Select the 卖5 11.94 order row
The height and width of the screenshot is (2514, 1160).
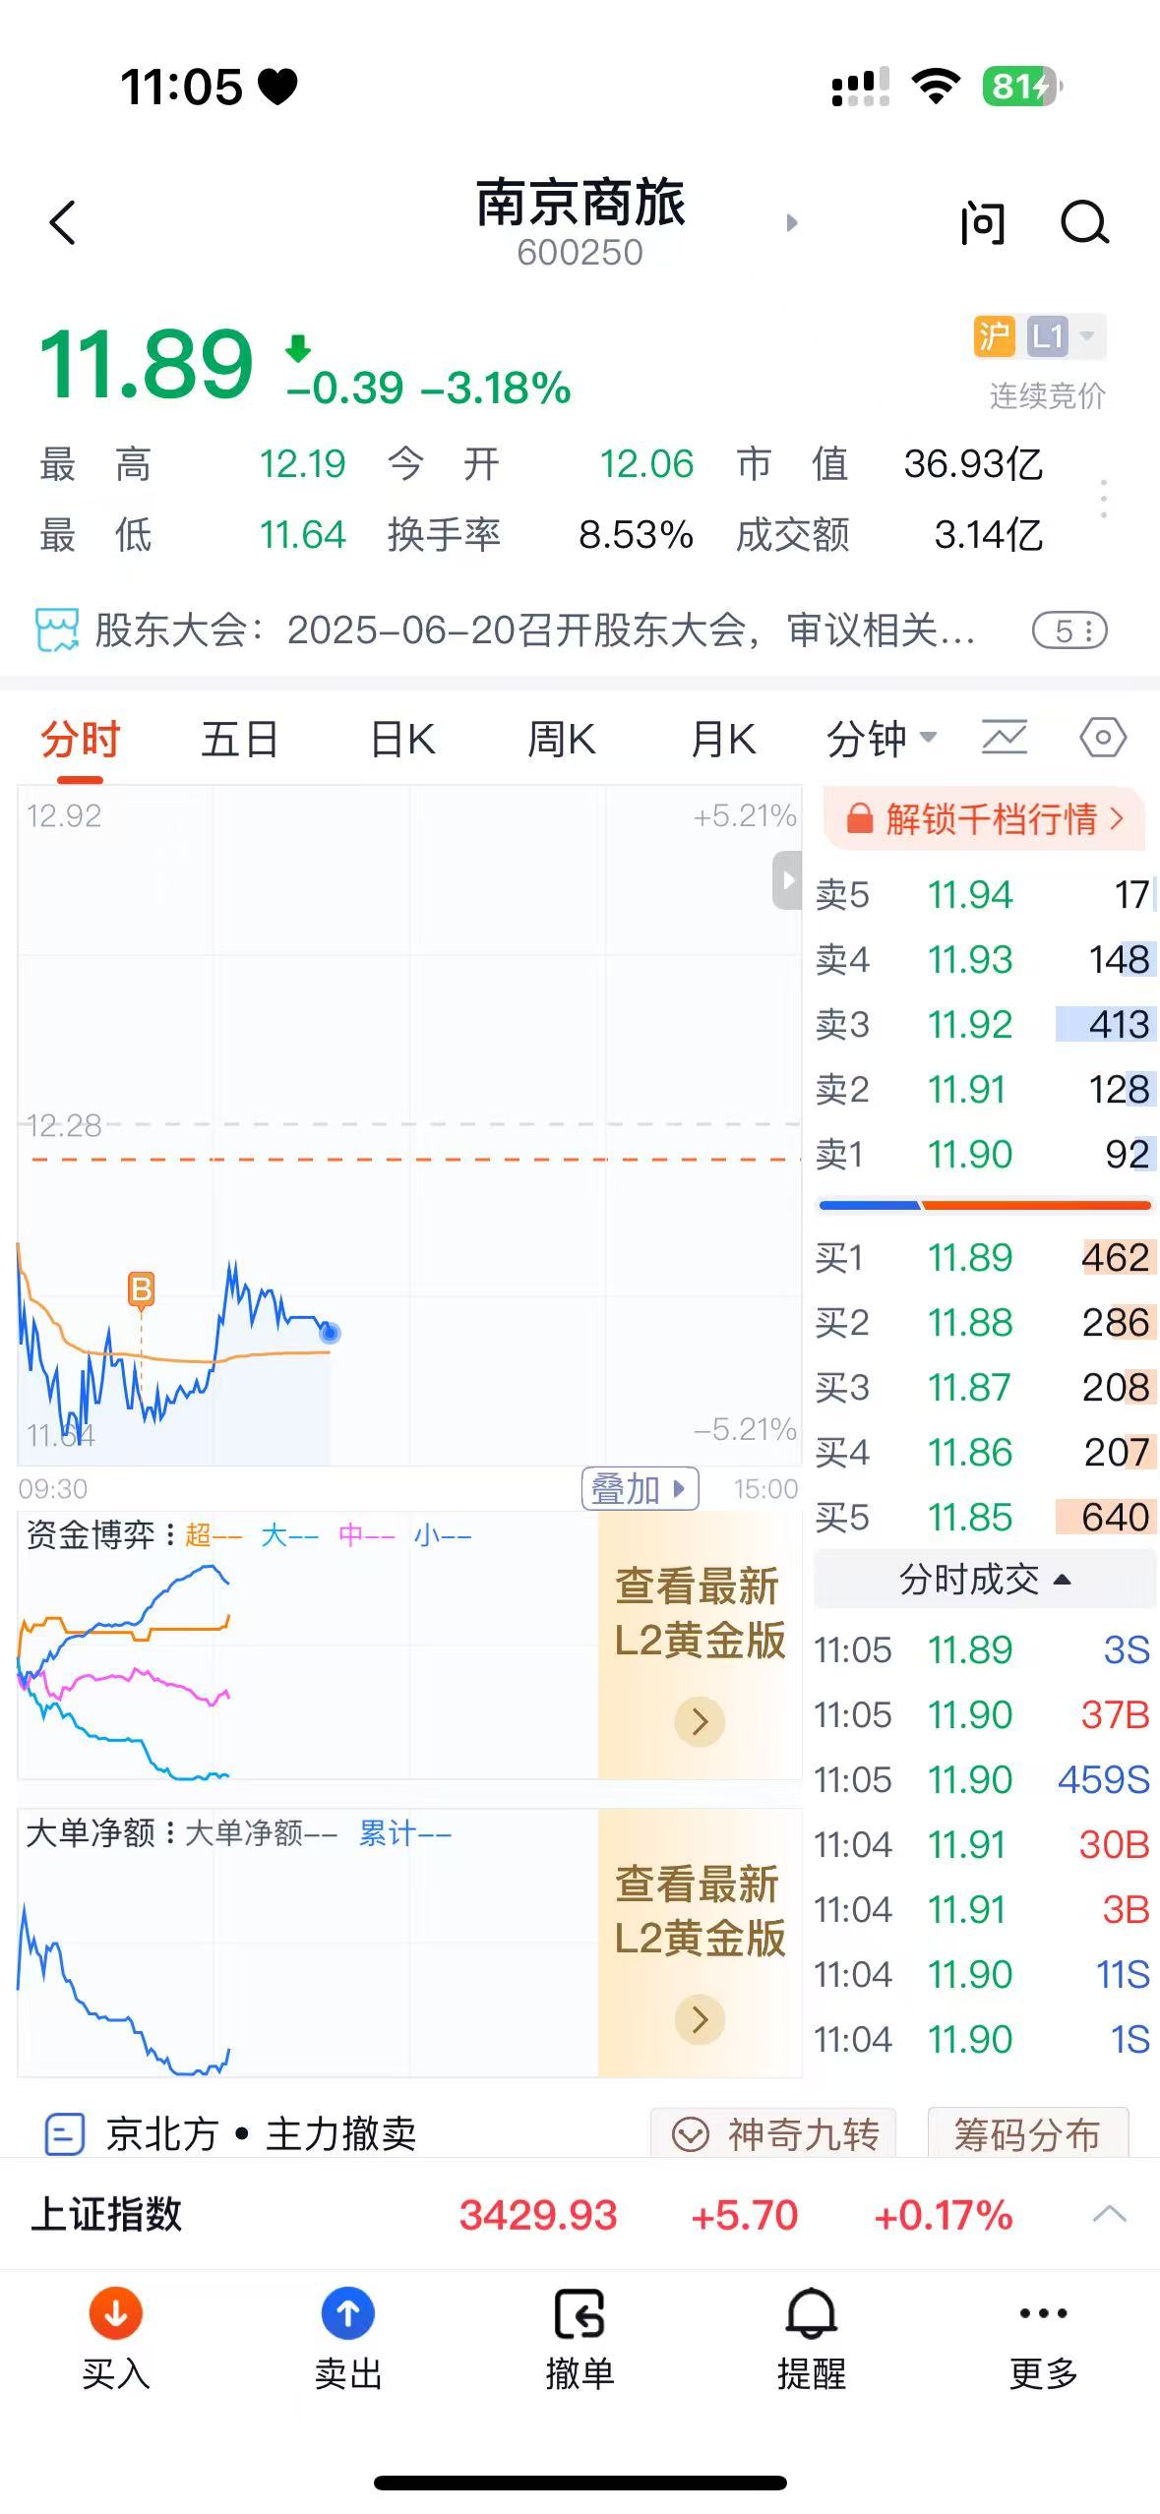click(984, 895)
